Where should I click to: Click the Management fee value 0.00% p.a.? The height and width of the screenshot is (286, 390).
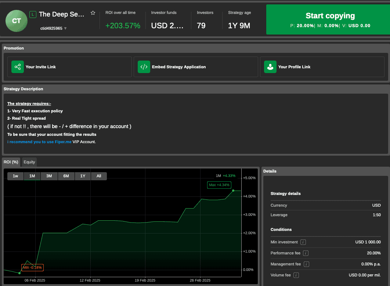coord(371,264)
